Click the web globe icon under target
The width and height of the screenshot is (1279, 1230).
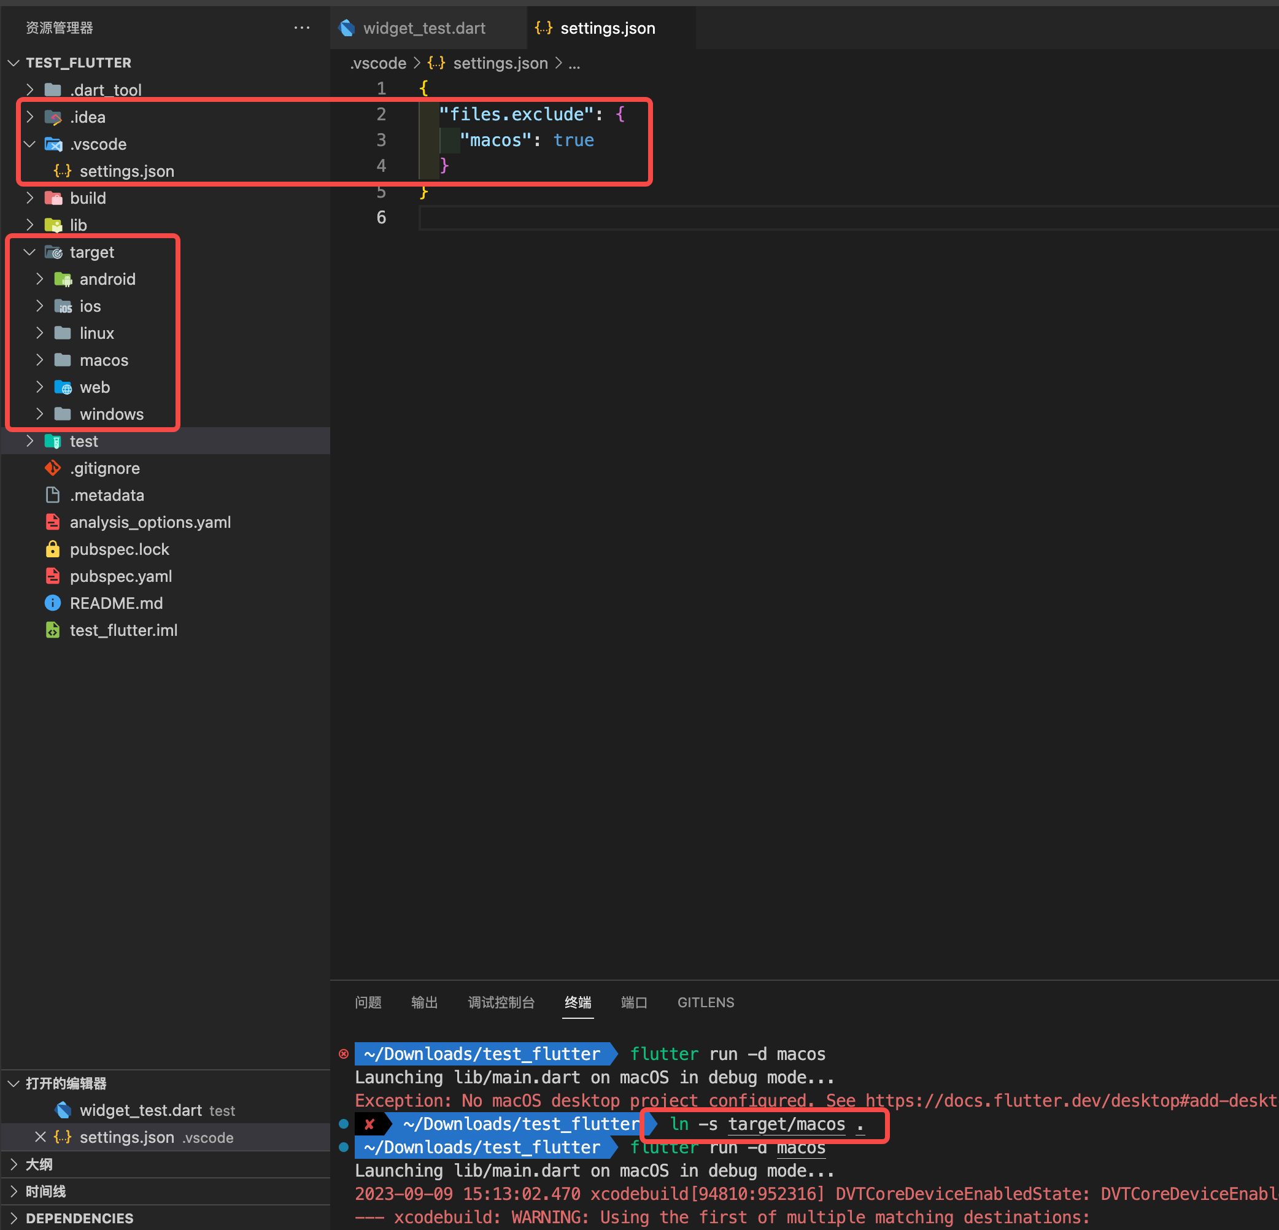click(x=63, y=387)
